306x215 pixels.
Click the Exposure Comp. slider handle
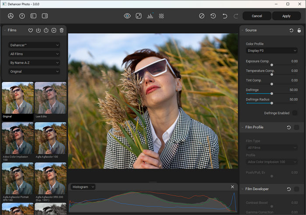271,65
